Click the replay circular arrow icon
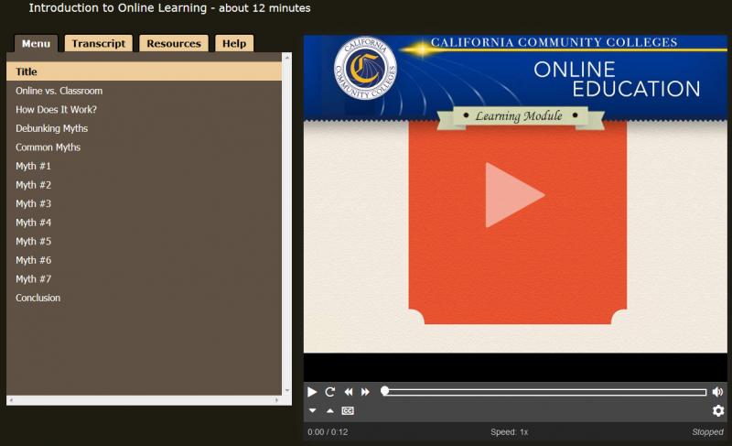 coord(330,392)
